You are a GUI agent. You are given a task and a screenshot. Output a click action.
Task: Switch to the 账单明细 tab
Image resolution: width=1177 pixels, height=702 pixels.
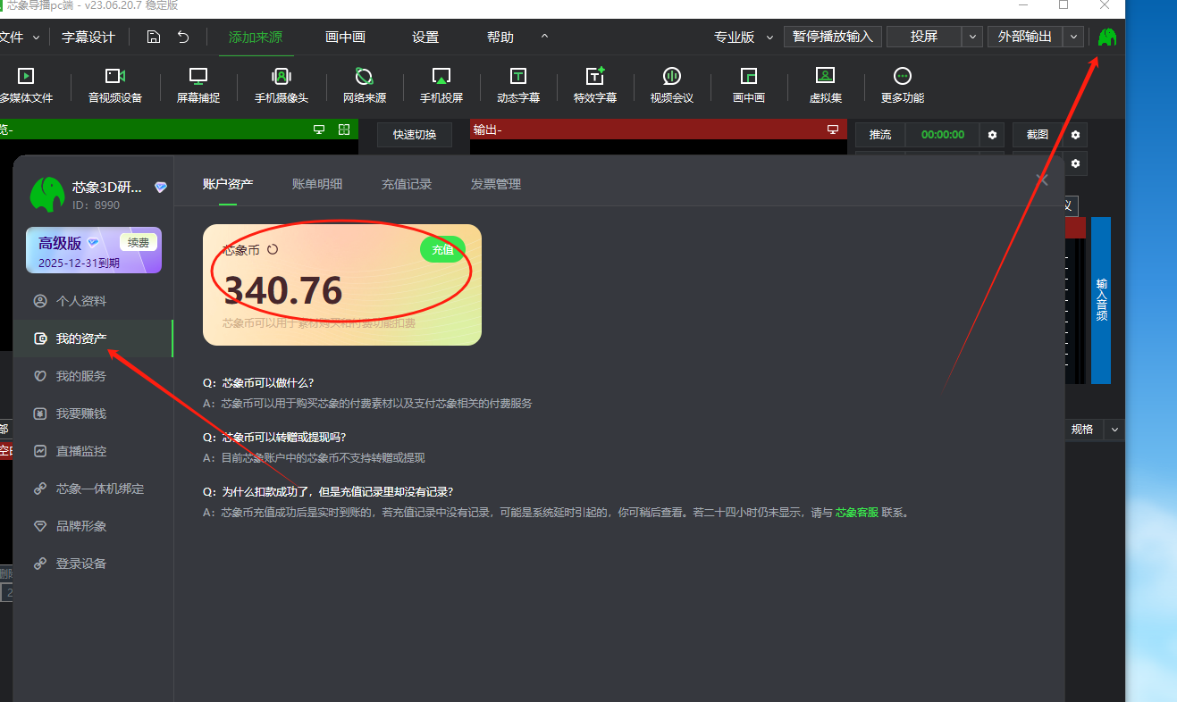pos(316,184)
